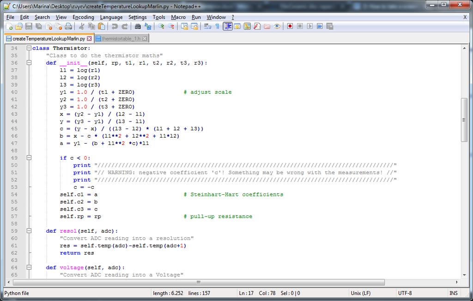Toggle file monitoring eye icon
Viewport: 473px width, 301px height.
(277, 26)
